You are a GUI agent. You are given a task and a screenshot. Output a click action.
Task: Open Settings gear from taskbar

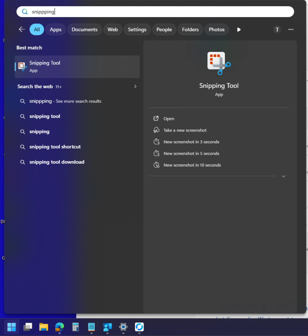coord(123,327)
